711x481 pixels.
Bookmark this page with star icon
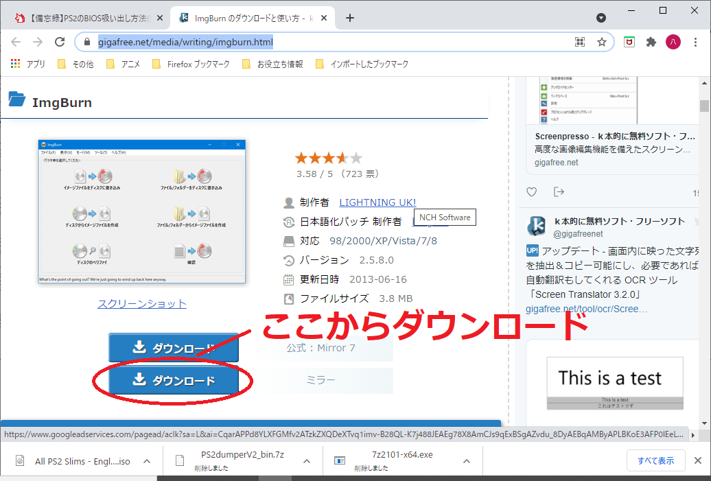click(602, 42)
